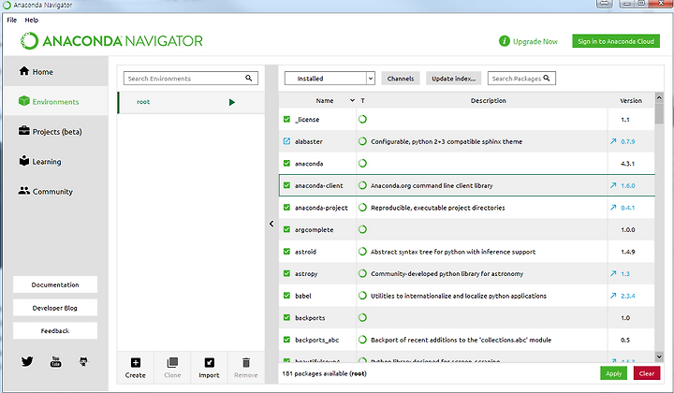Open the Documentation link
This screenshot has width=674, height=393.
point(55,284)
